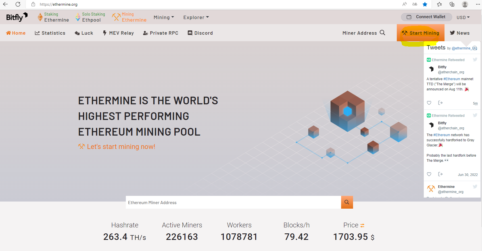Click Twitter bird icon on first tweet
This screenshot has width=482, height=251.
(475, 59)
